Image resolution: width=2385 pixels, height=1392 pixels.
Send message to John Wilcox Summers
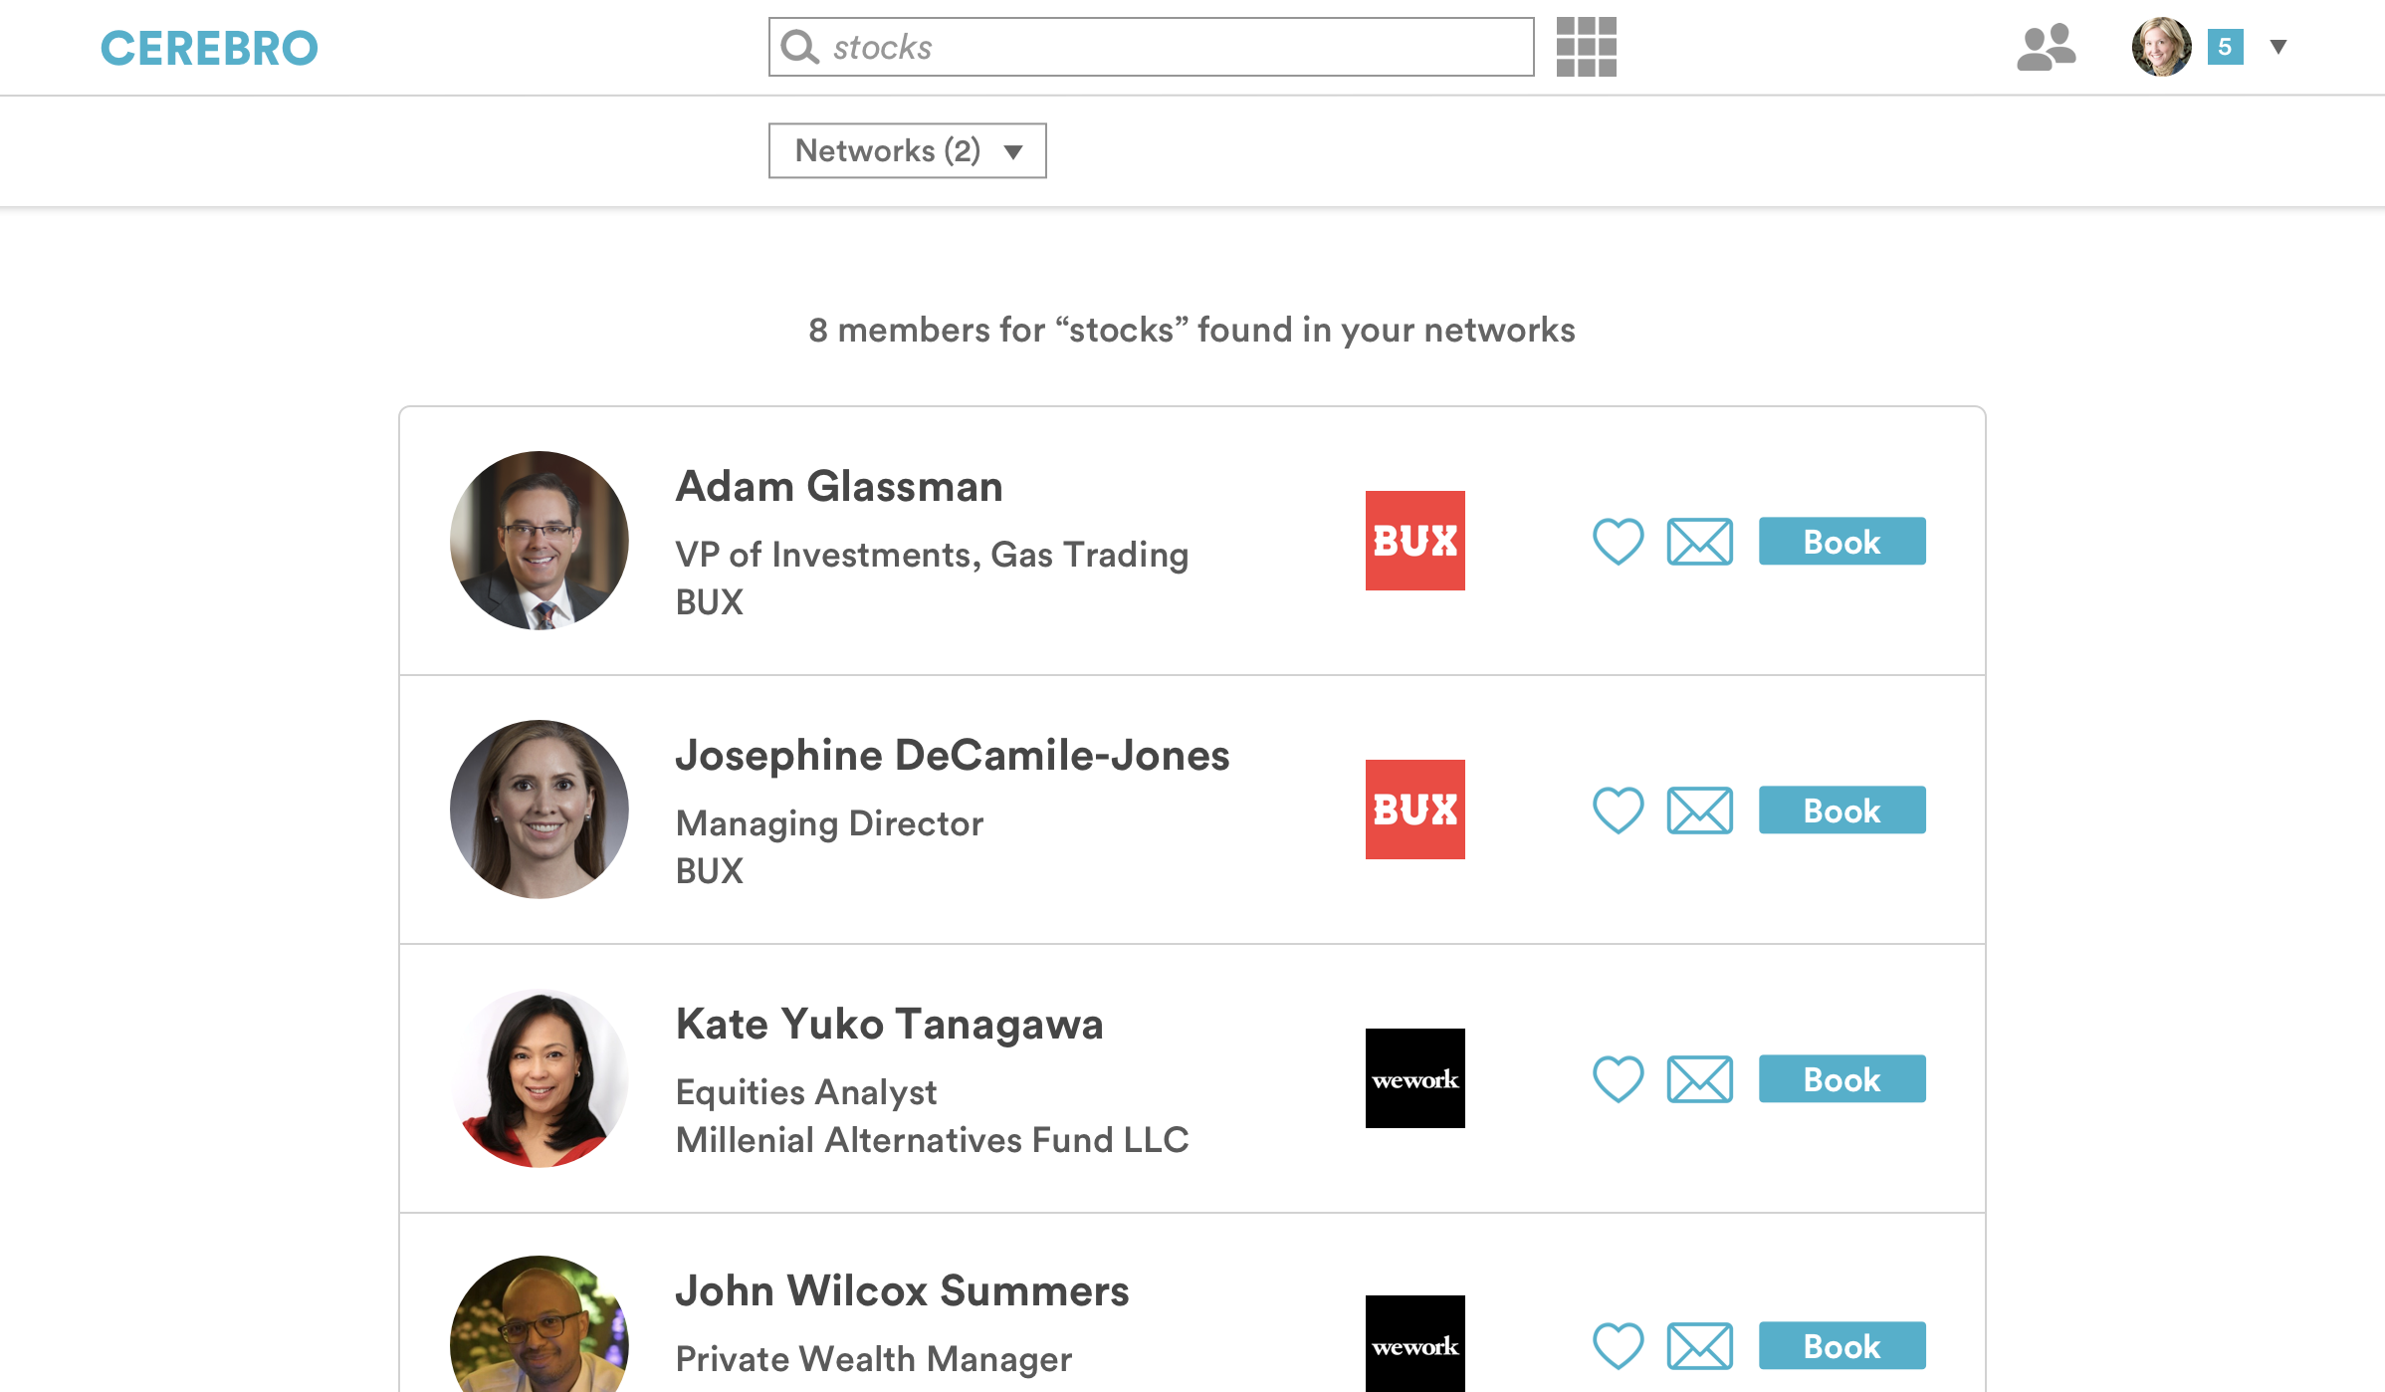(1699, 1346)
